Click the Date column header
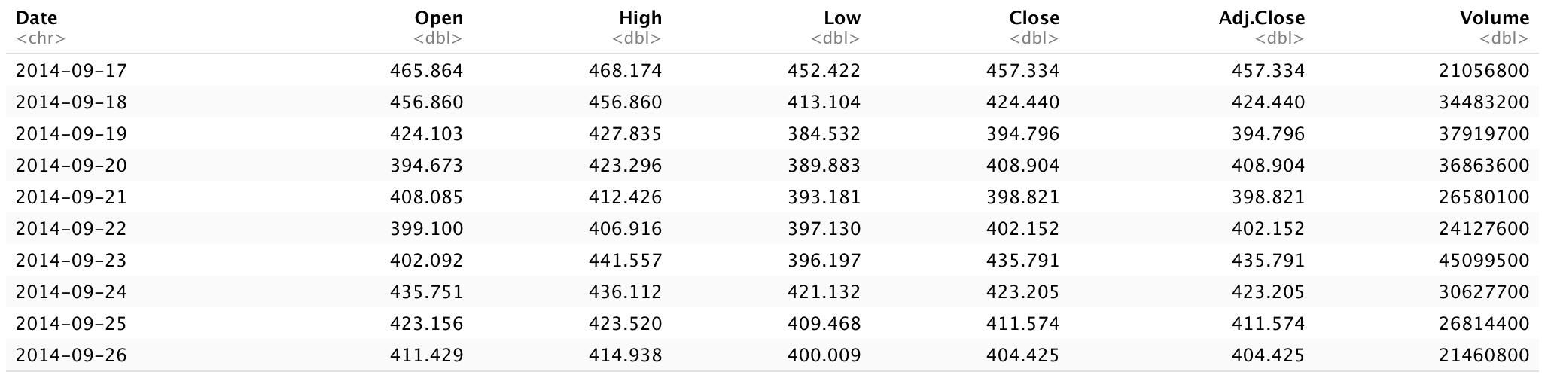The height and width of the screenshot is (381, 1557). coord(36,18)
